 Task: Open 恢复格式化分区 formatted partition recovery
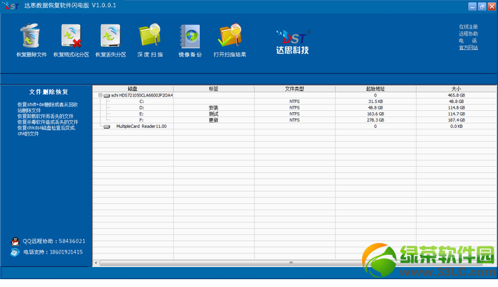(70, 36)
